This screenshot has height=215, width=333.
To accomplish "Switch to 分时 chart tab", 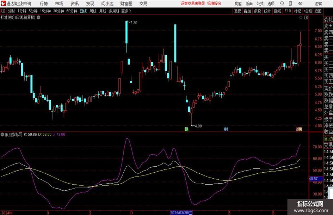I will click(x=12, y=11).
